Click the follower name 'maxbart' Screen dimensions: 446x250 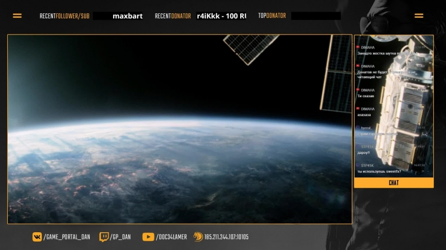tap(128, 16)
